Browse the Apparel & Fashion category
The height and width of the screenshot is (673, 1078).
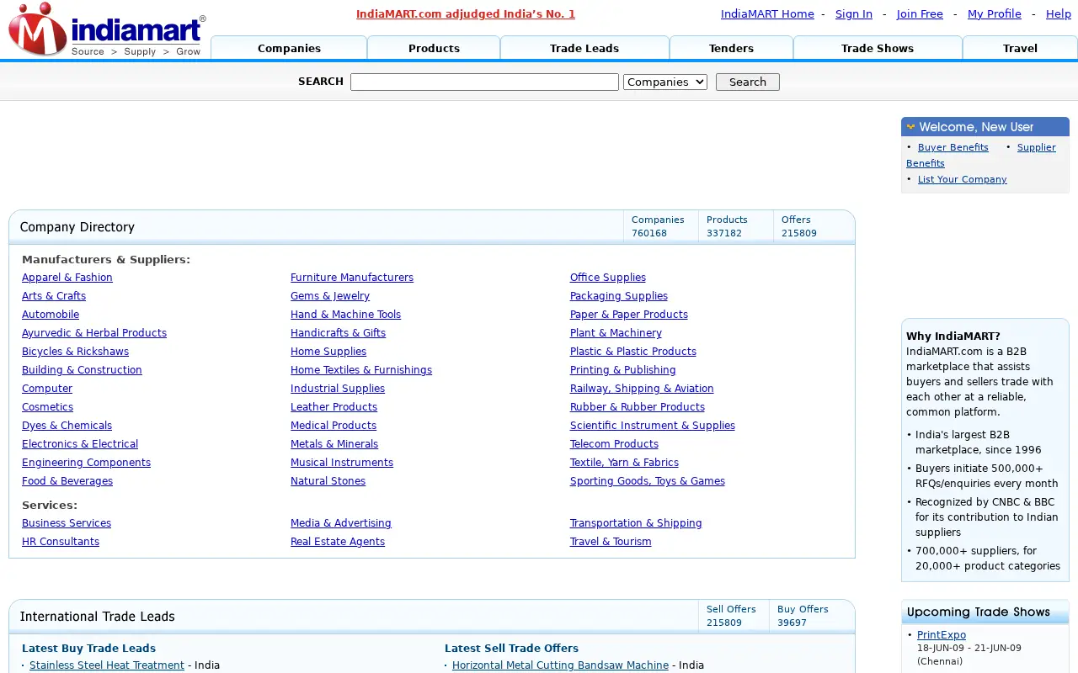pos(67,278)
